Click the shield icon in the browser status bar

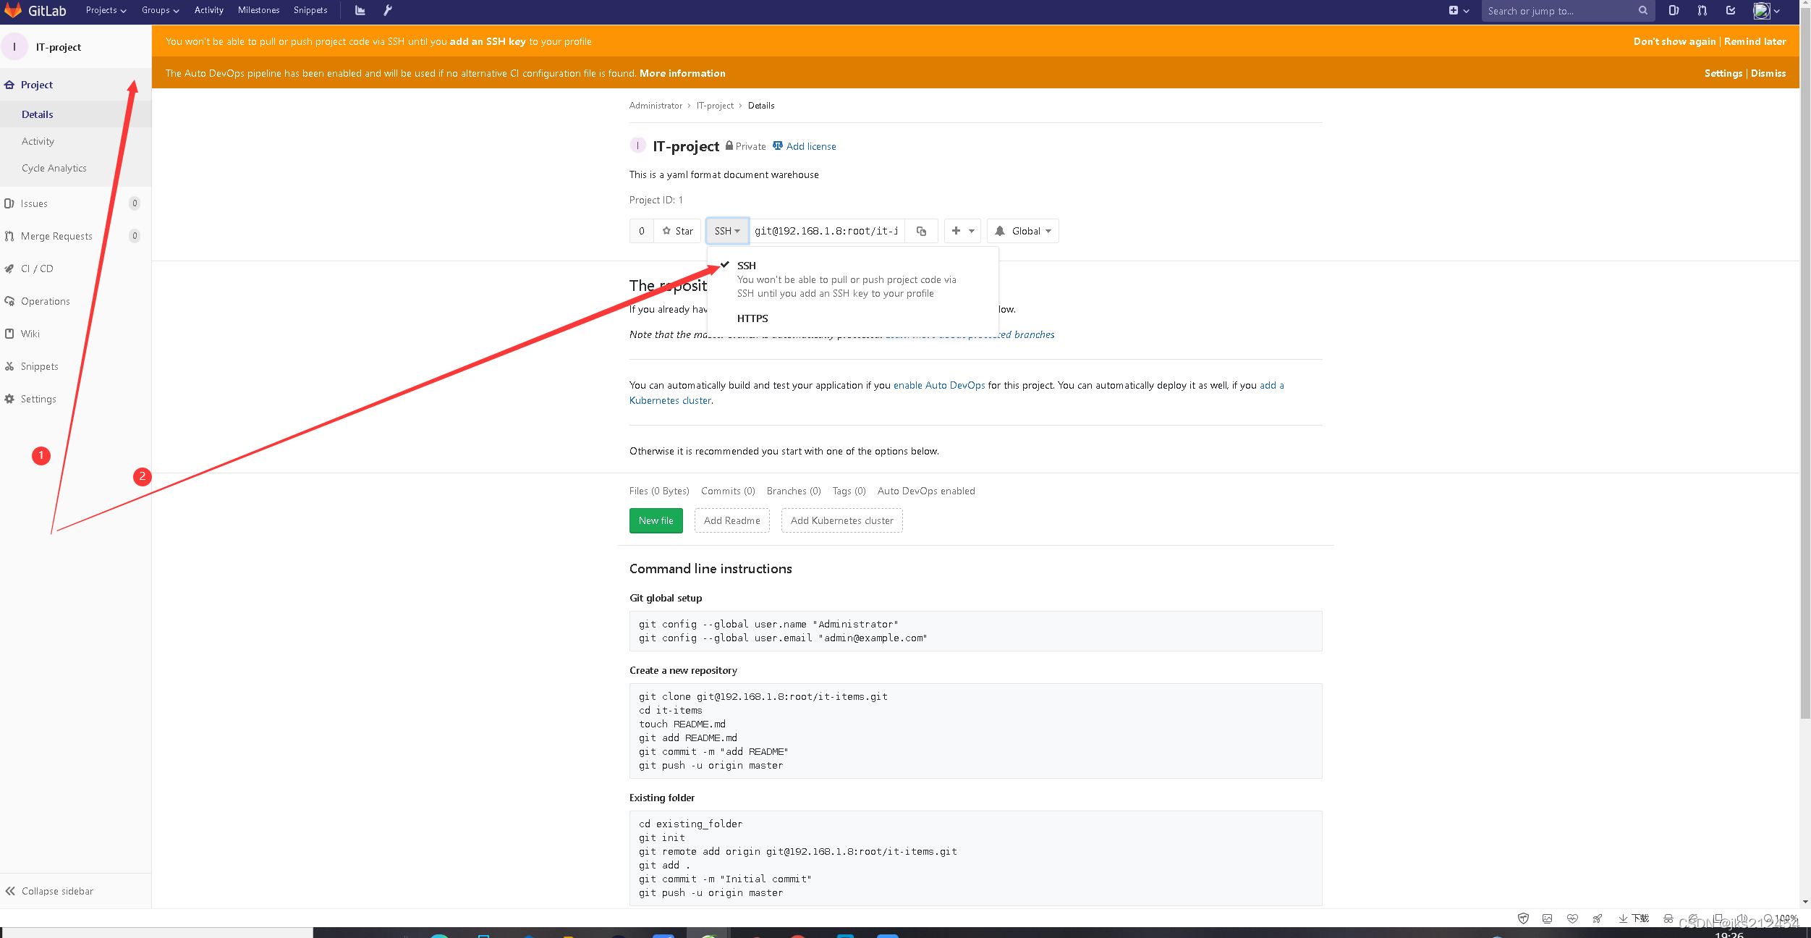[x=1523, y=918]
